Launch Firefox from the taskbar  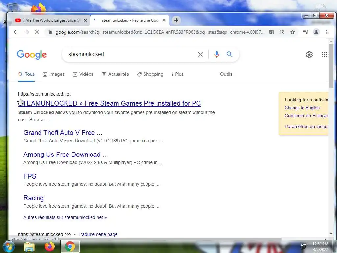[x=50, y=246]
